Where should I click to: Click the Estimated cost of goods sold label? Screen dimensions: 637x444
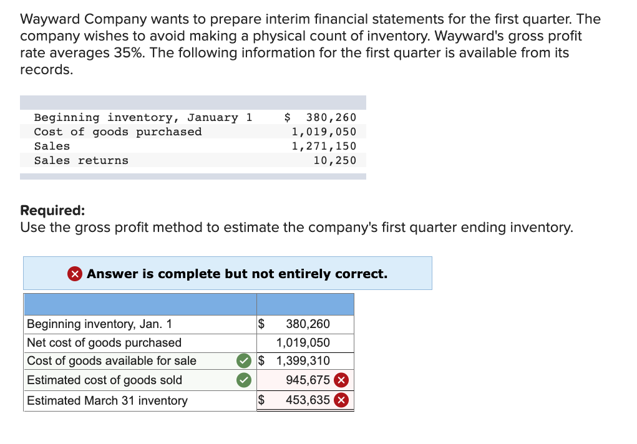(104, 380)
